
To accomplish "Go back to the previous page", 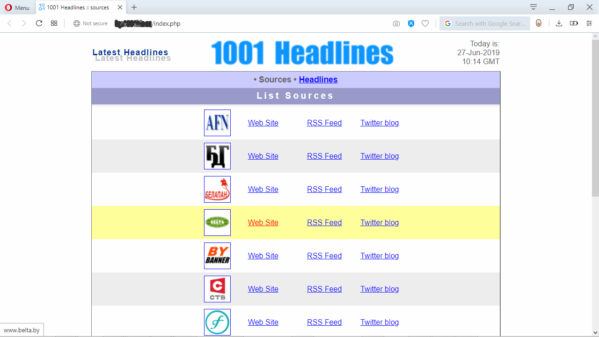I will [x=9, y=23].
